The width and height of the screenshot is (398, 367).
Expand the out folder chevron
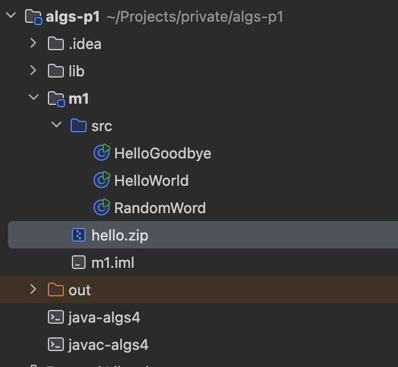(x=33, y=289)
